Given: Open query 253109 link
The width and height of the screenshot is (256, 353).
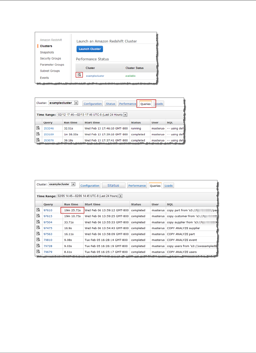Looking at the screenshot, I should pyautogui.click(x=49, y=134).
